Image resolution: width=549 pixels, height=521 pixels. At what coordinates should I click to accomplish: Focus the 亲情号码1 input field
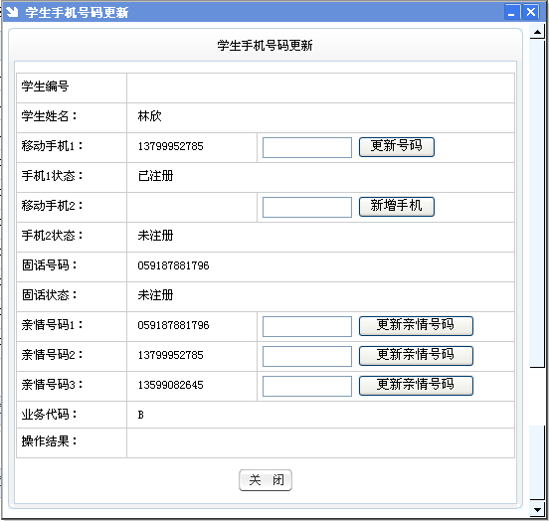(307, 326)
